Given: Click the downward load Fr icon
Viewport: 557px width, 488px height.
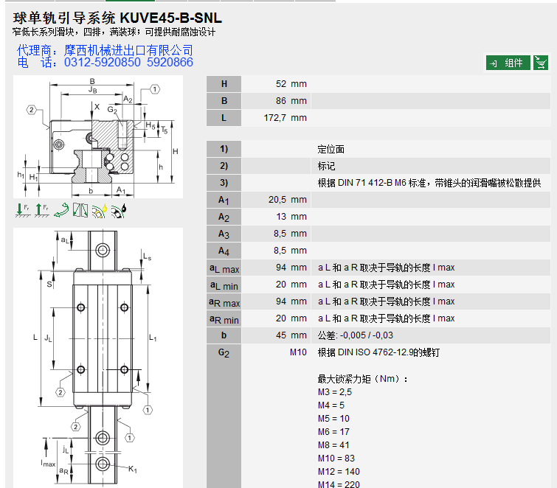Looking at the screenshot, I should tap(22, 210).
